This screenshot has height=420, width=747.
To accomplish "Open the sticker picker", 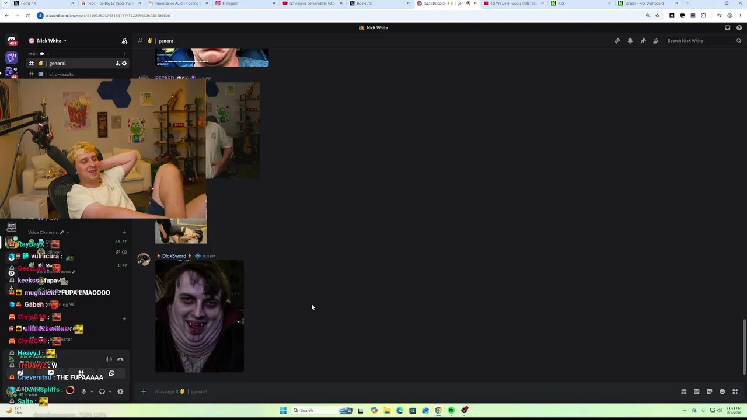I will point(709,391).
